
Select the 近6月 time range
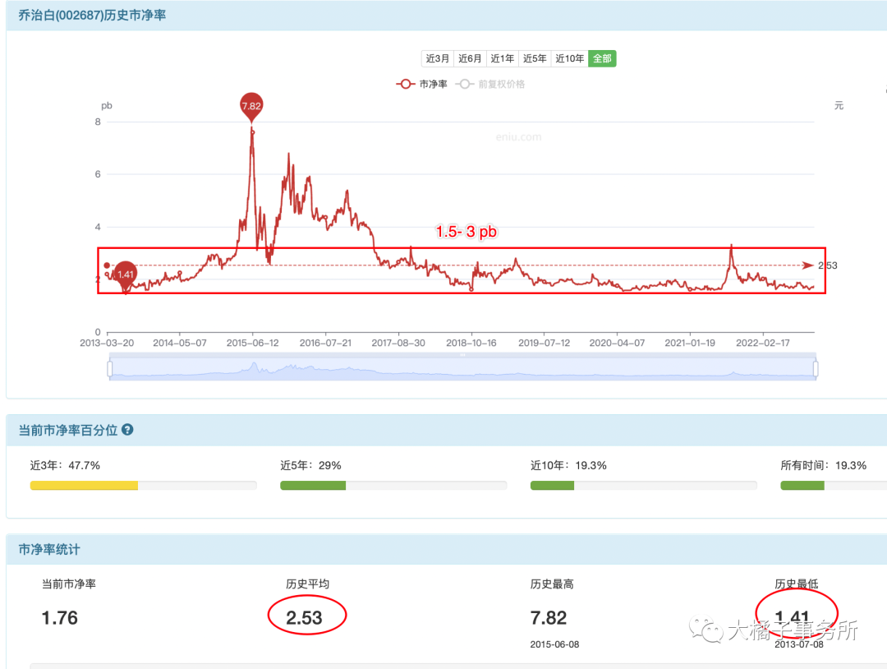[470, 58]
